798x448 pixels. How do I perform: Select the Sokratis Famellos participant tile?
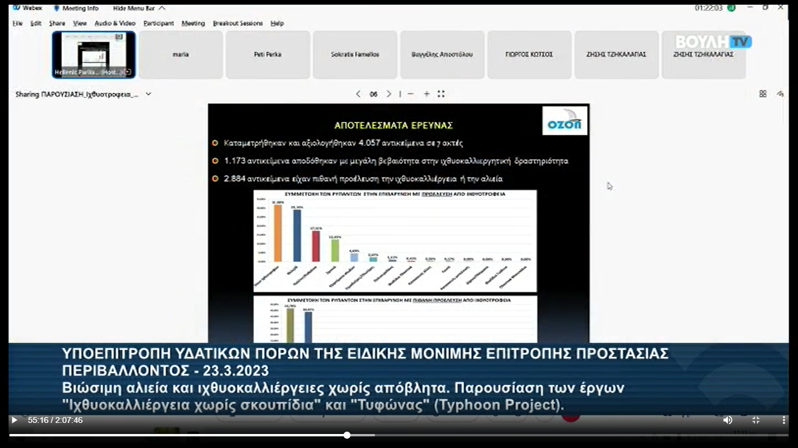pos(355,55)
